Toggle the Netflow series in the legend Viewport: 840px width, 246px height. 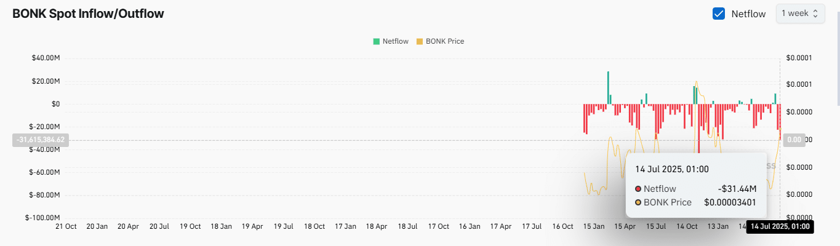coord(395,41)
